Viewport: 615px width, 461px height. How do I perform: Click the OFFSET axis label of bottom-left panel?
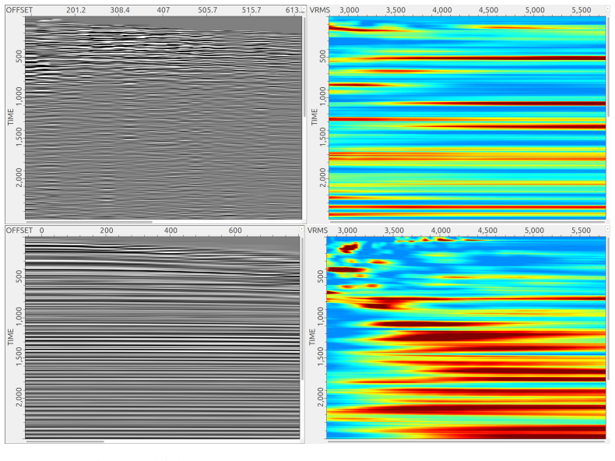click(x=19, y=230)
